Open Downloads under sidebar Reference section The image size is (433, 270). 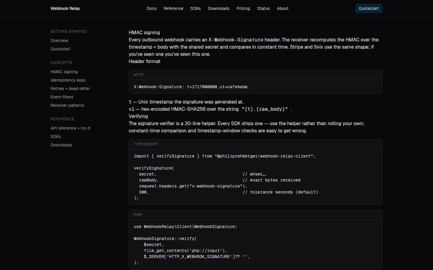pos(61,145)
